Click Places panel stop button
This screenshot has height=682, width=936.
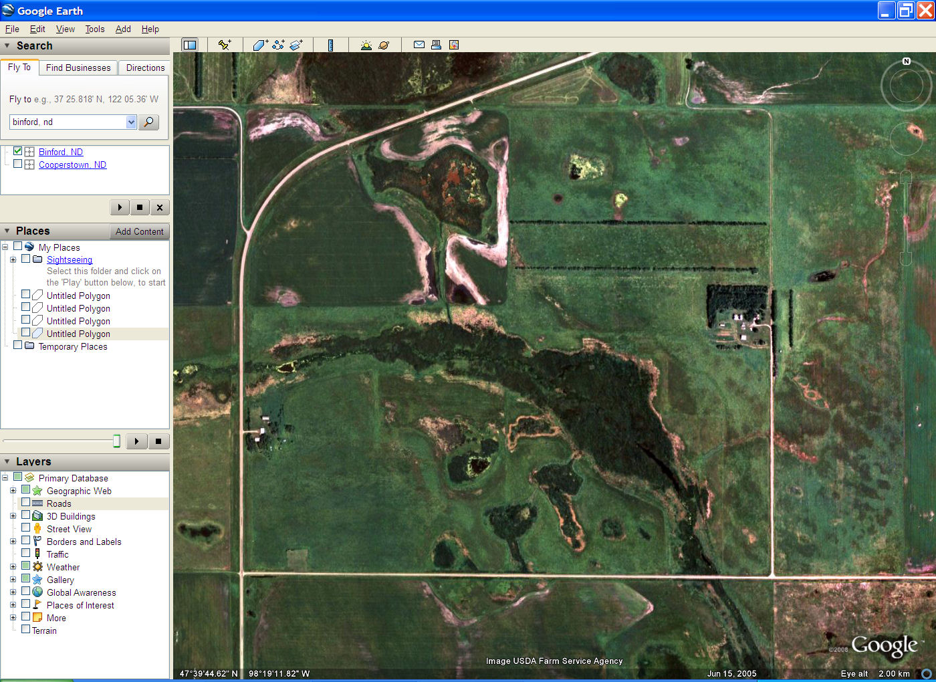click(x=158, y=441)
